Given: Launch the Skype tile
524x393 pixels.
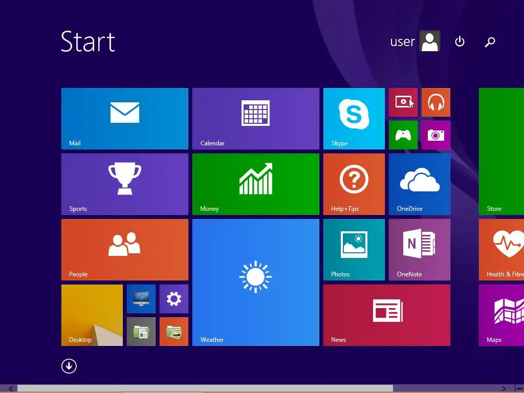Looking at the screenshot, I should (x=354, y=119).
